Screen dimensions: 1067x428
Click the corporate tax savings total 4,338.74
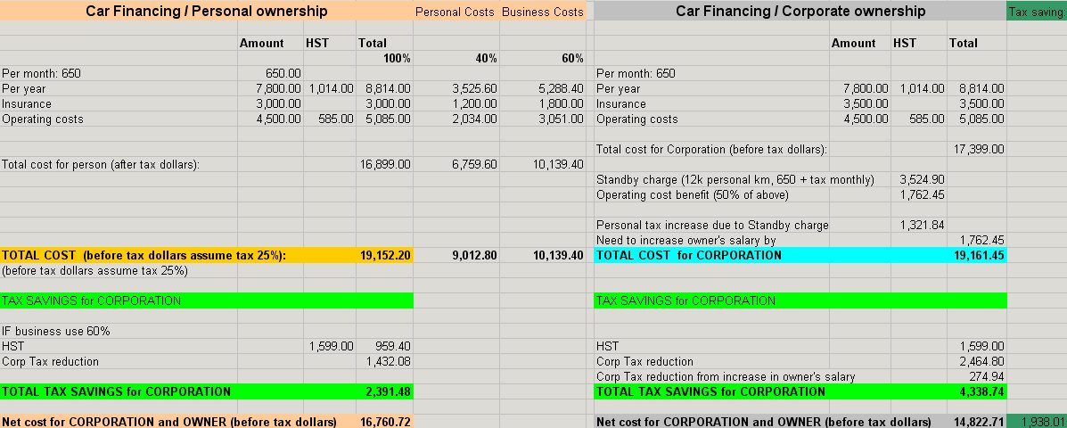pos(978,391)
